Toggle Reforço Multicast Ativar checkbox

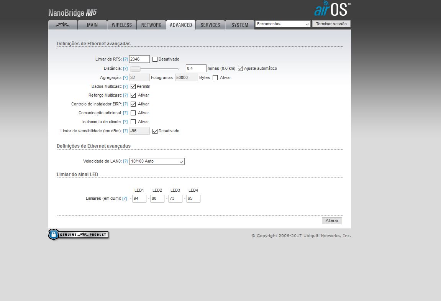pyautogui.click(x=133, y=95)
